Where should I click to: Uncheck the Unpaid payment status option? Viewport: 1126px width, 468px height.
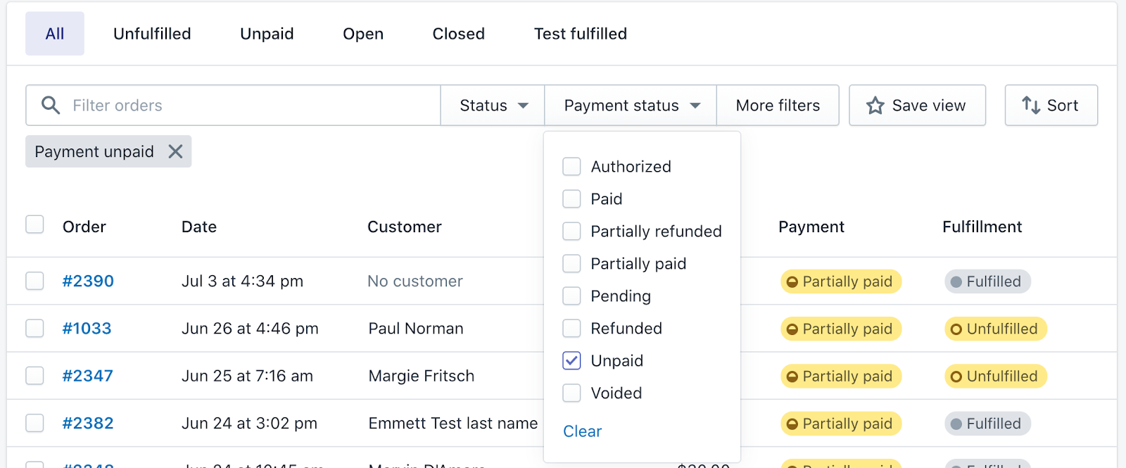click(x=571, y=361)
